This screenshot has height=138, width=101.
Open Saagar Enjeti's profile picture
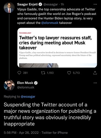click(x=9, y=7)
